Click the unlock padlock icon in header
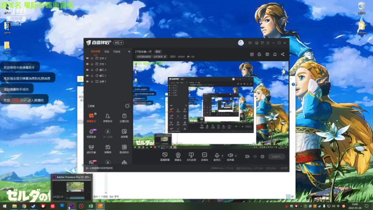The image size is (373, 210). coord(259,54)
